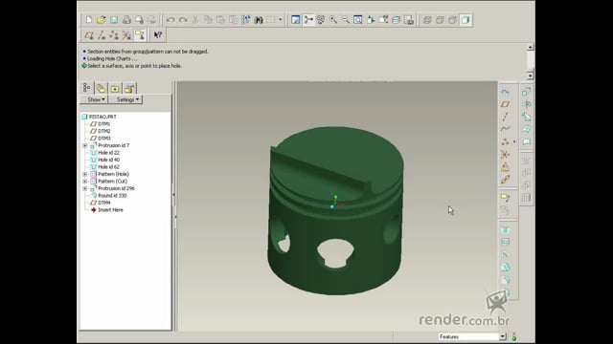Image resolution: width=613 pixels, height=344 pixels.
Task: Click the Refit to screen icon
Action: point(358,19)
